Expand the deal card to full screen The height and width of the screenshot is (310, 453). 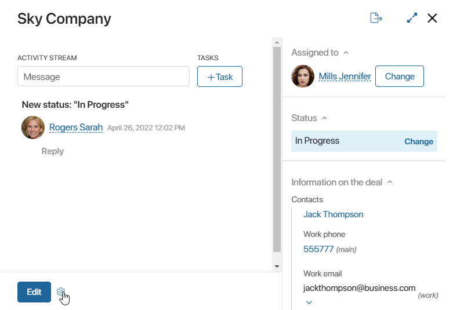point(412,18)
